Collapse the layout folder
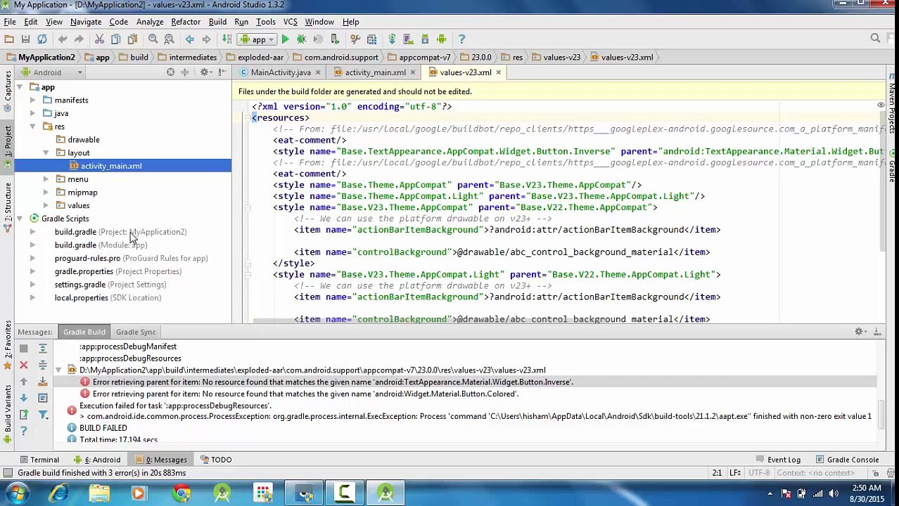This screenshot has width=899, height=506. tap(46, 153)
